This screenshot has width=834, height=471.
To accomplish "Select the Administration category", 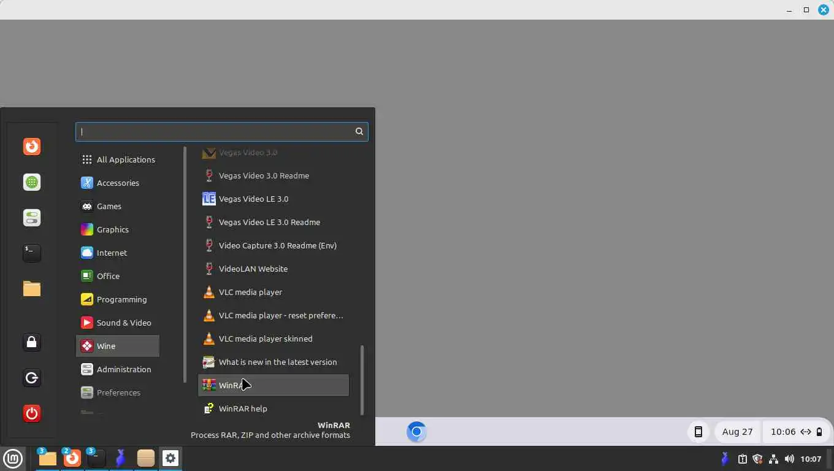I will [118, 369].
